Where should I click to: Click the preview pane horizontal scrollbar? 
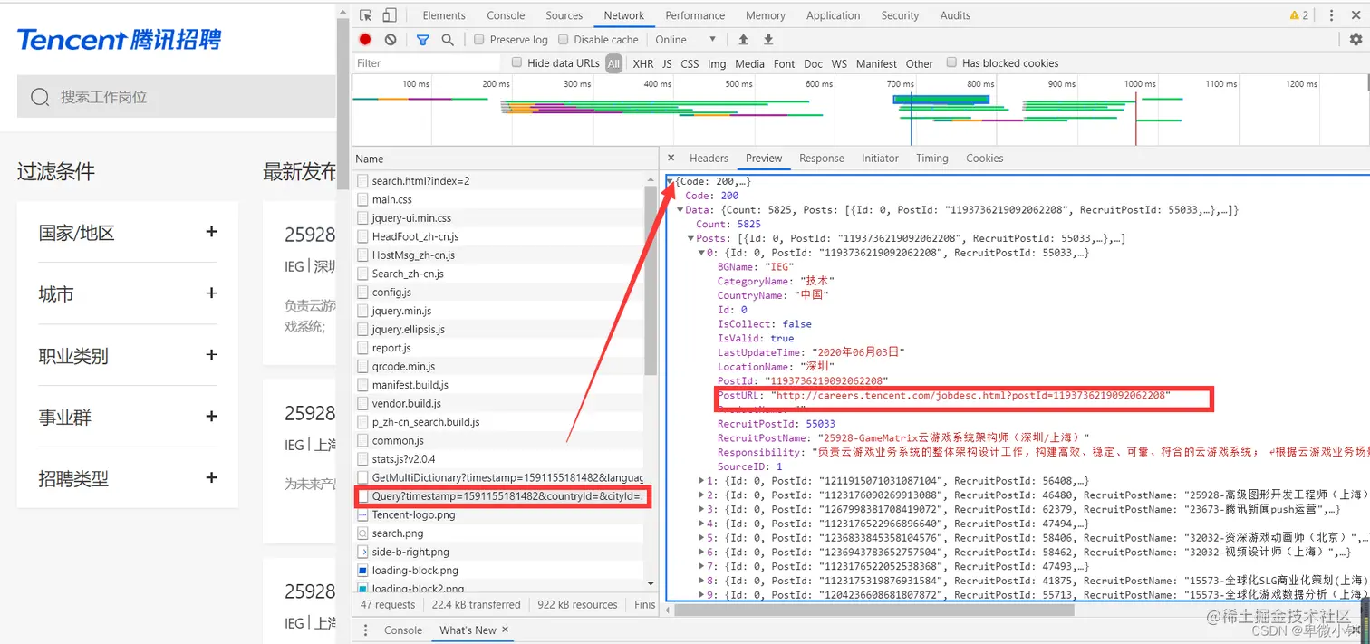pyautogui.click(x=874, y=610)
